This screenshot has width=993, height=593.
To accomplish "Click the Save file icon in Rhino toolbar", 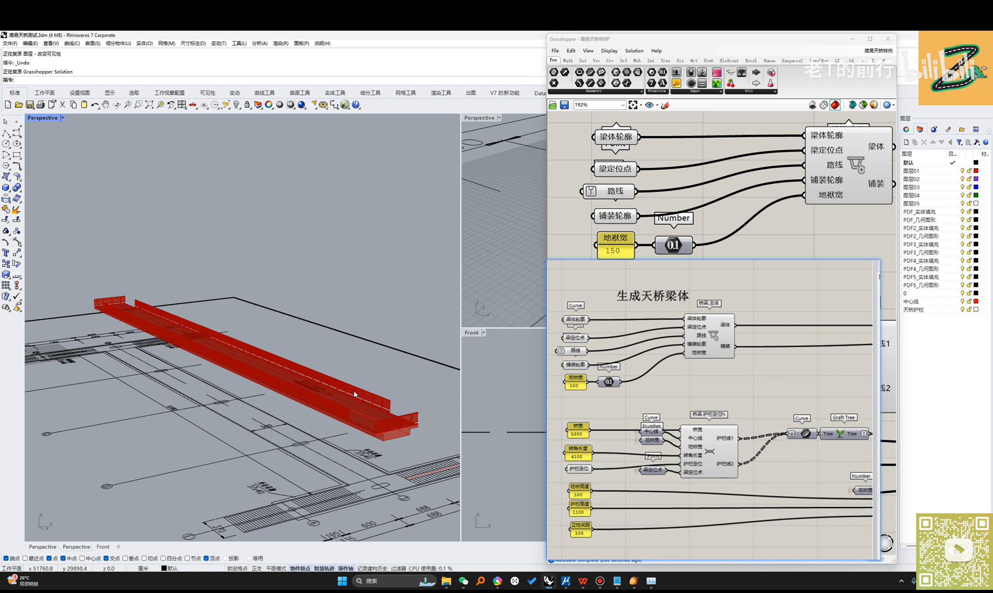I will click(29, 105).
